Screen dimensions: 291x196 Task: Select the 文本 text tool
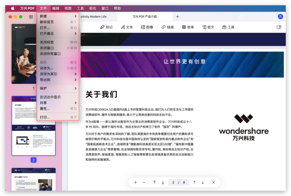127,27
